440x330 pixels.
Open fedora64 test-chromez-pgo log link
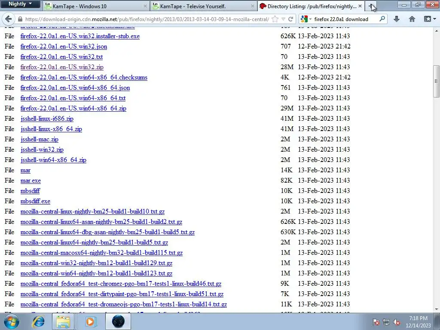pos(121,284)
